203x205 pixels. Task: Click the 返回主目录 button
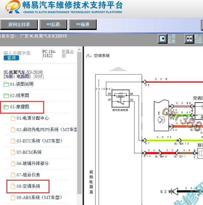(x=19, y=24)
